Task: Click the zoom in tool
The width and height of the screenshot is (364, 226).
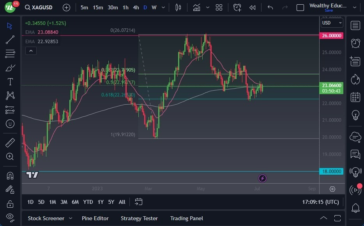Action: (10, 156)
